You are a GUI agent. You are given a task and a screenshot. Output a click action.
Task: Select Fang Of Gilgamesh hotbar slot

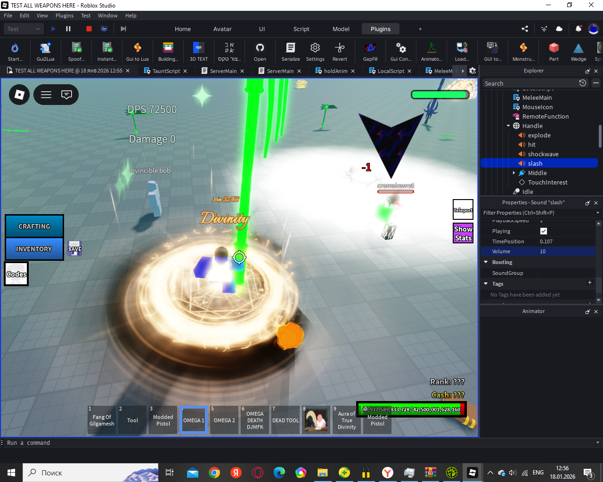click(x=102, y=420)
